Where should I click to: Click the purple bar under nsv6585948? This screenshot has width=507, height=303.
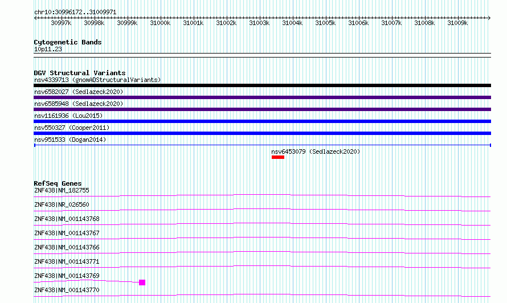(262, 109)
